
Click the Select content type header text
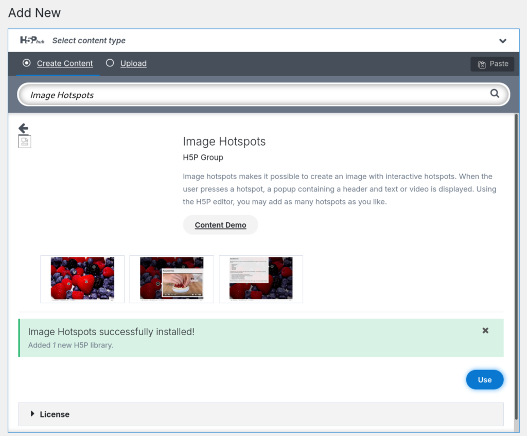[x=89, y=41]
